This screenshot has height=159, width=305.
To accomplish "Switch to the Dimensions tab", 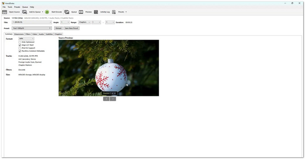I will 19,34.
